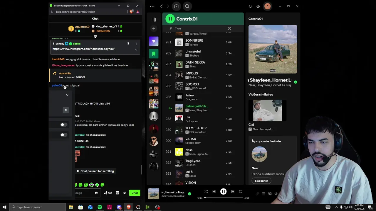Open pinned message three-dot options
Image resolution: width=376 pixels, height=211 pixels.
(x=136, y=44)
